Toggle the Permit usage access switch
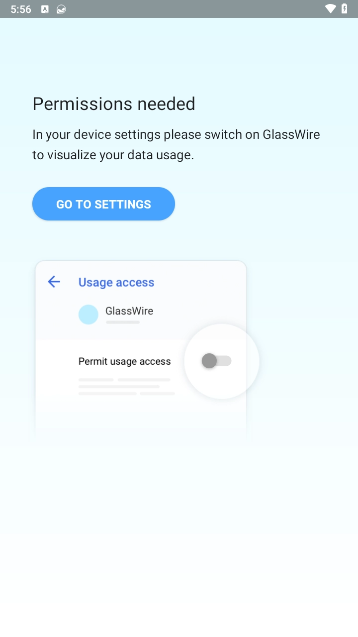 point(217,361)
